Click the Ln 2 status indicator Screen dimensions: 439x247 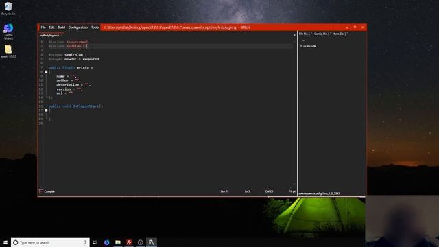(x=248, y=191)
